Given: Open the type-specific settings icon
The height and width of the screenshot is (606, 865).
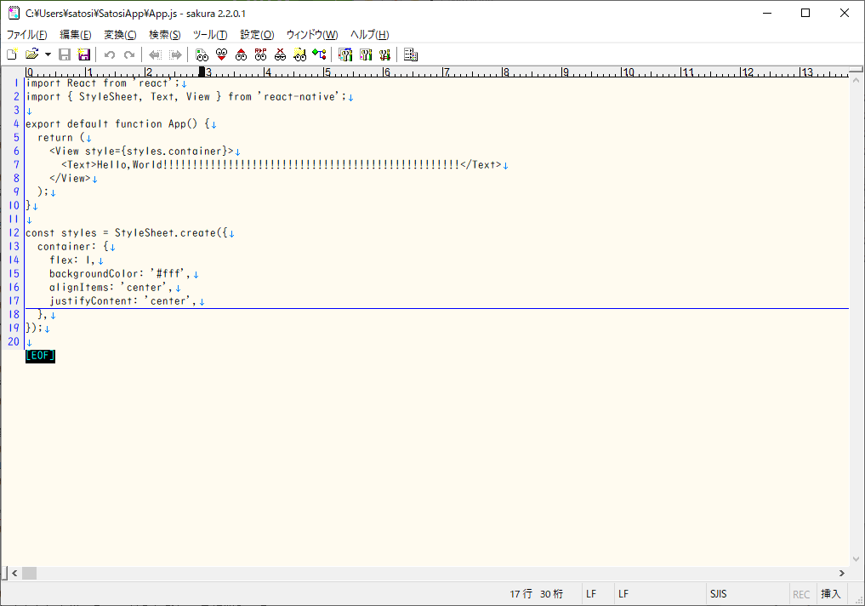Looking at the screenshot, I should coord(365,54).
